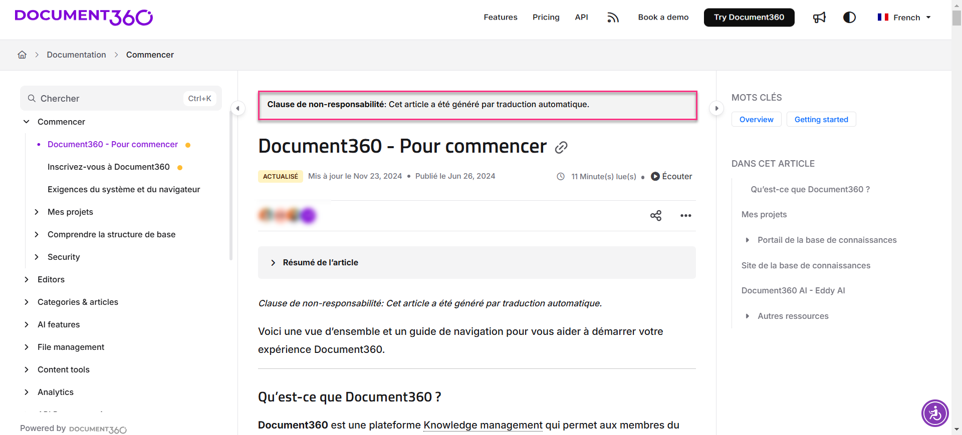Viewport: 962px width, 435px height.
Task: Jump to Mes projets in article outline
Action: pyautogui.click(x=764, y=214)
